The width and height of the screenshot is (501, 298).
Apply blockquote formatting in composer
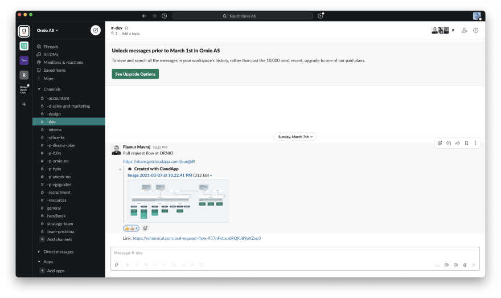[192, 265]
